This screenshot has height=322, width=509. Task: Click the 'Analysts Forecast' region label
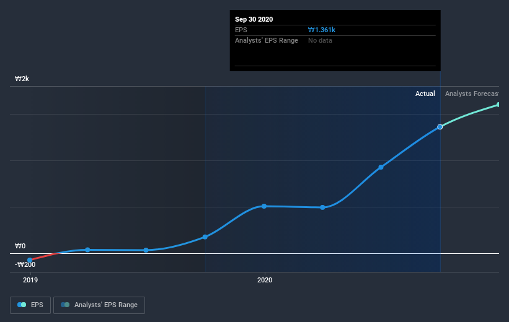point(472,94)
